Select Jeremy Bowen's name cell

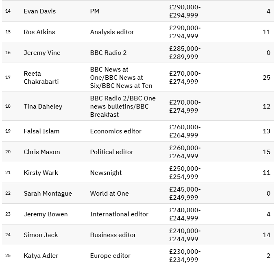pos(46,214)
